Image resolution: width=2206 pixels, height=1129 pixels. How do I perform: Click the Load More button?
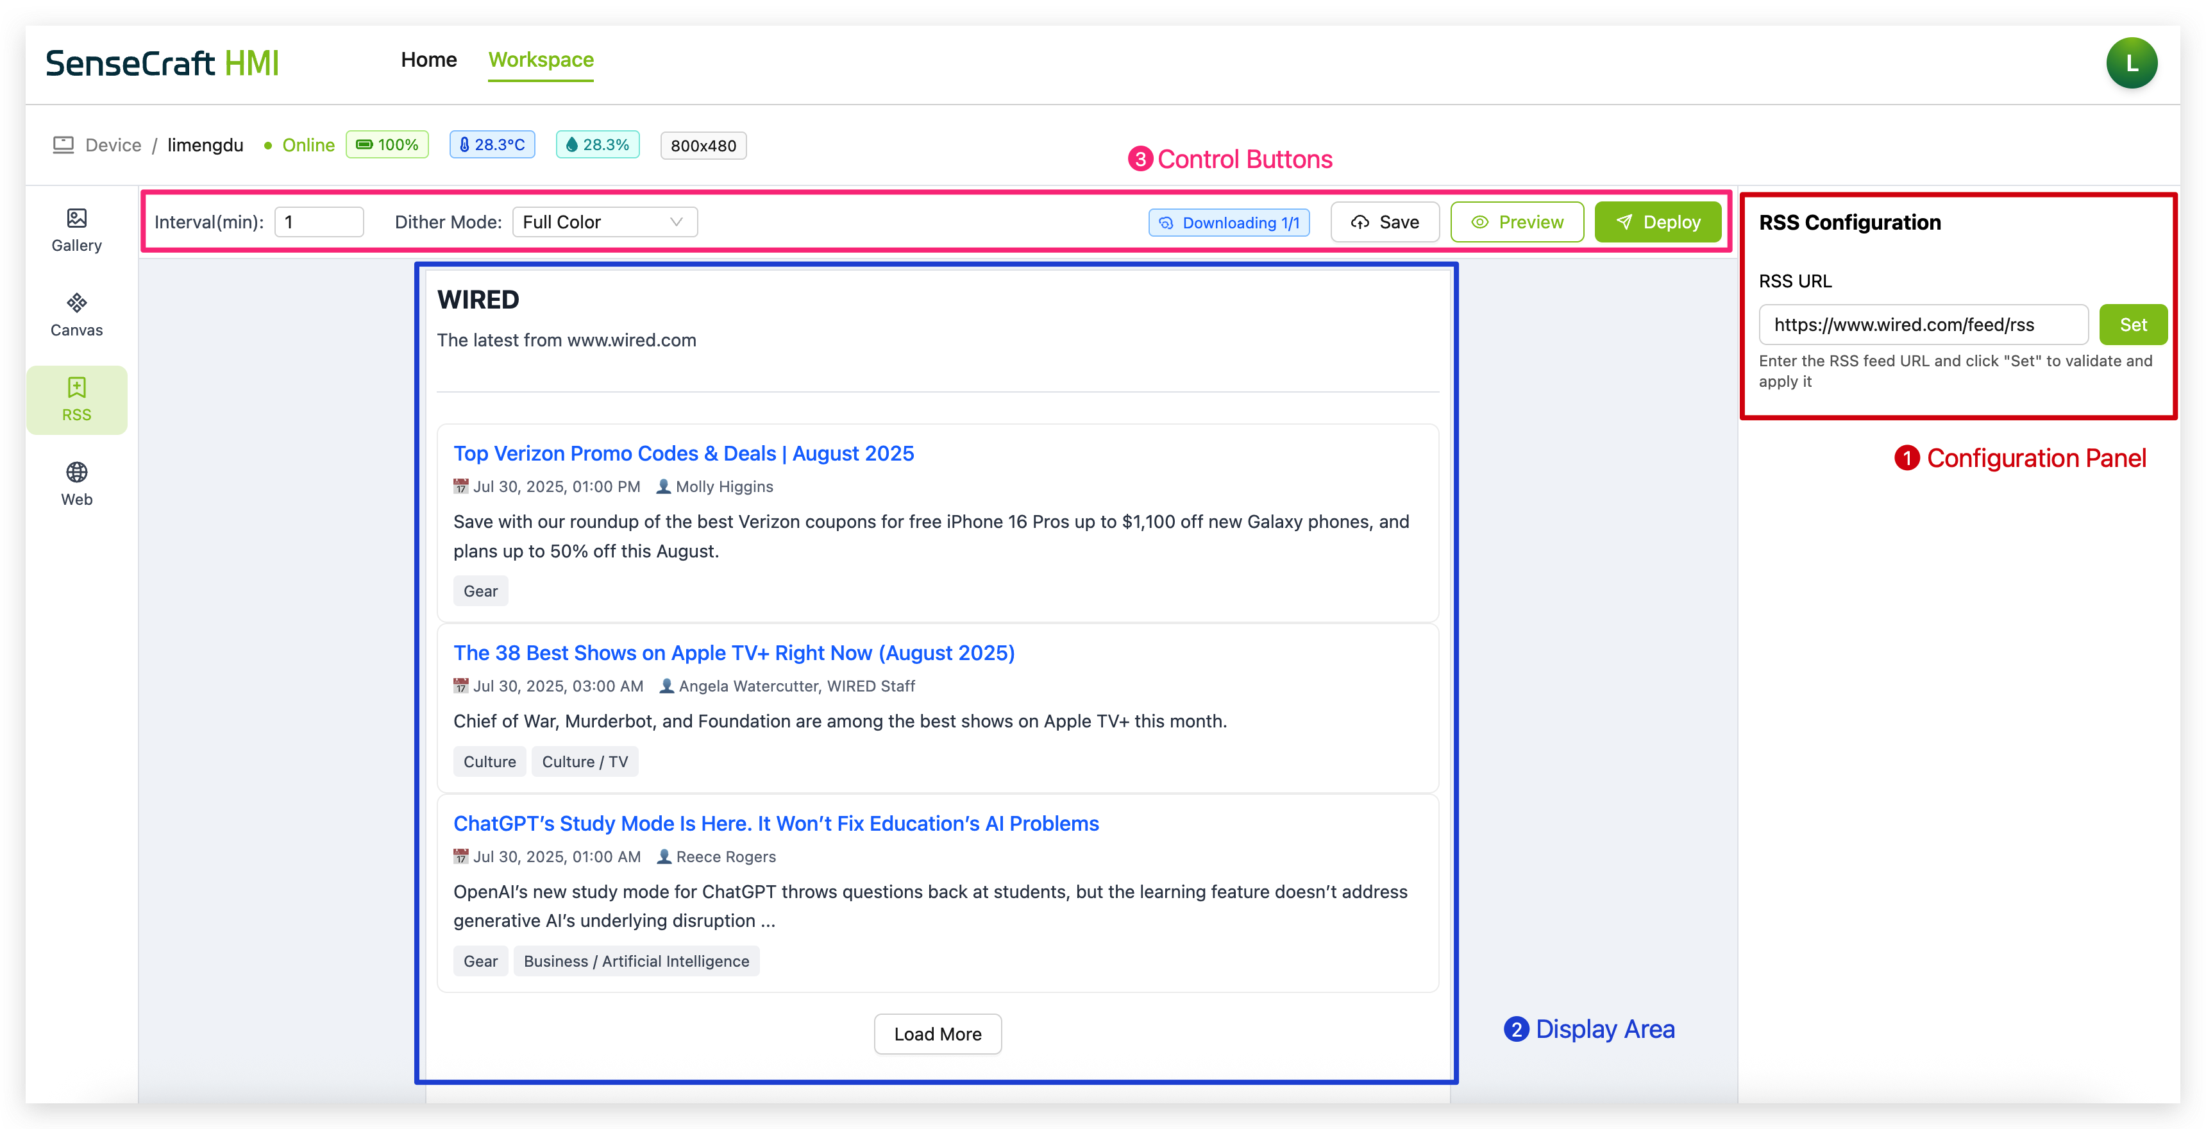[x=938, y=1034]
